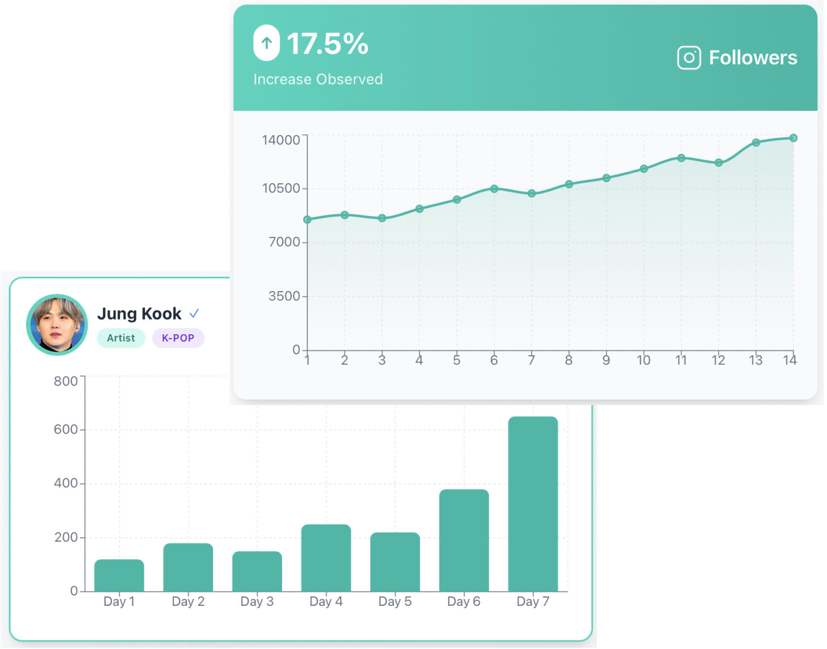This screenshot has height=649, width=827.
Task: Select the K-POP tag
Action: pyautogui.click(x=178, y=338)
